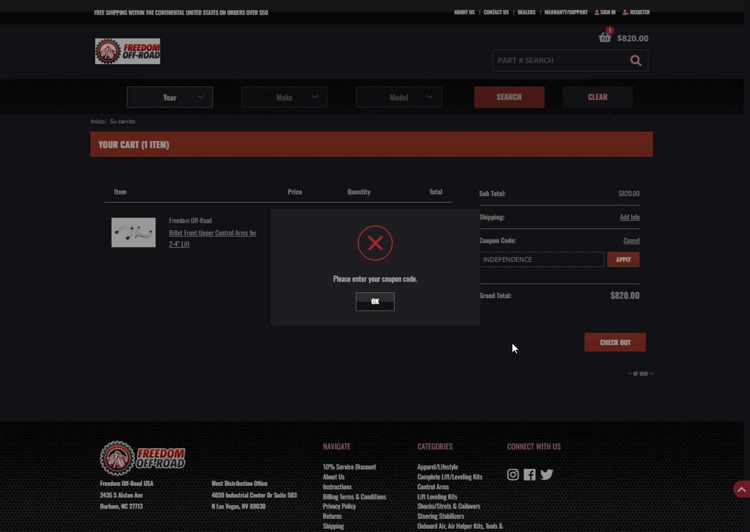Click the Cancel coupon link

point(631,241)
